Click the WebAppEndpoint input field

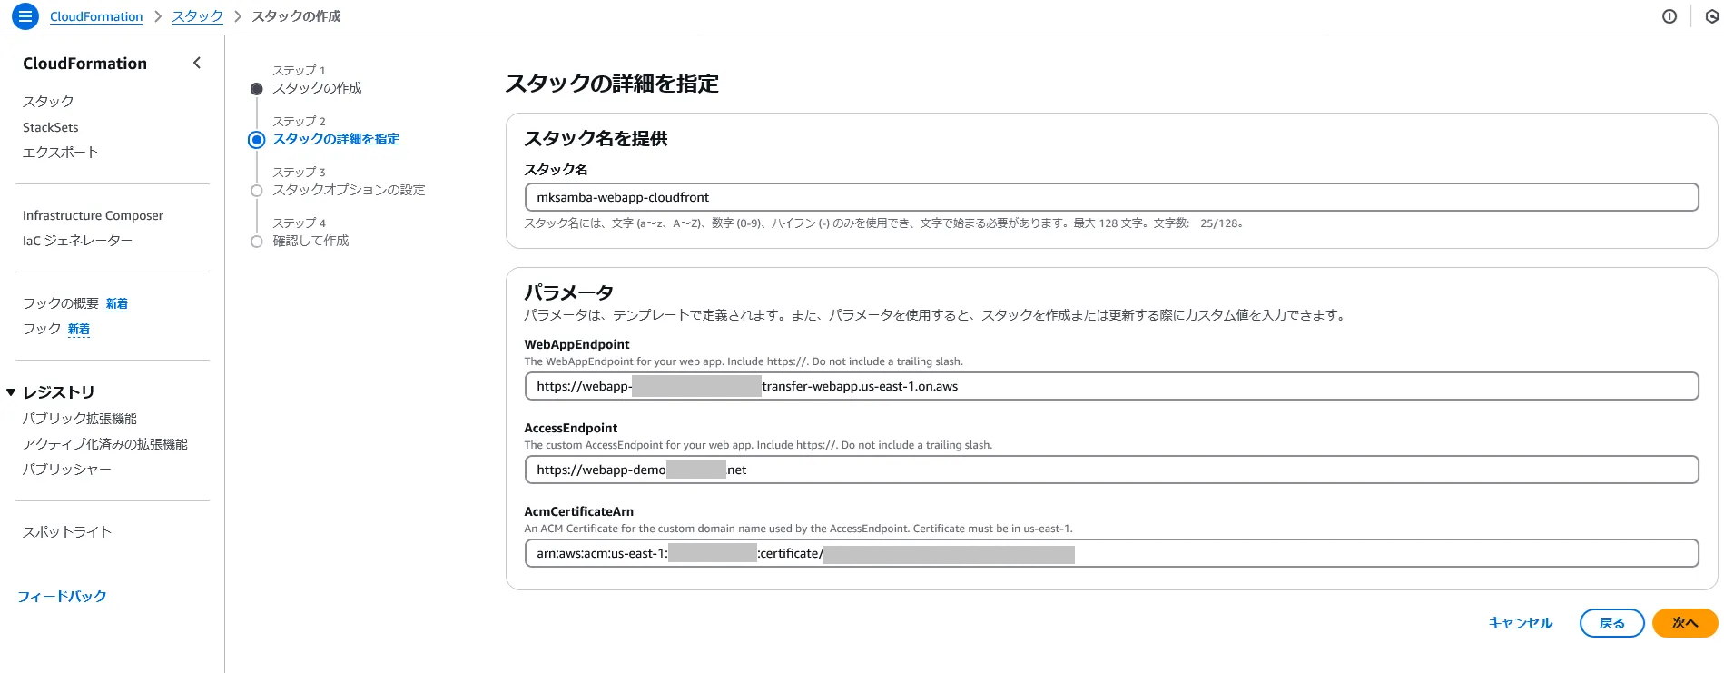tap(1111, 386)
